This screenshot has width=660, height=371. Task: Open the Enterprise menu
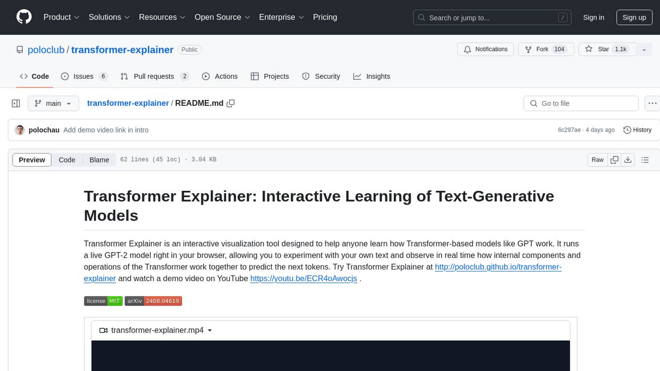[281, 17]
